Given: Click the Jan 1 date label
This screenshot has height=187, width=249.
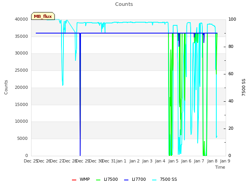Looking at the screenshot, I should tap(121, 161).
